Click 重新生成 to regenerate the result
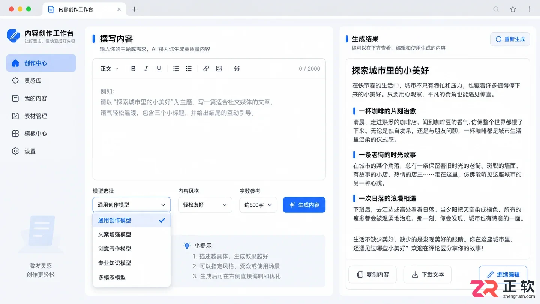540x304 pixels. 510,39
